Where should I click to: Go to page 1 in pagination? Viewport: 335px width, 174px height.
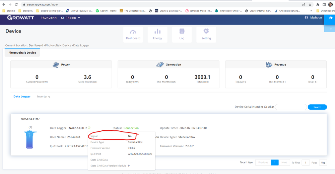pyautogui.click(x=274, y=162)
